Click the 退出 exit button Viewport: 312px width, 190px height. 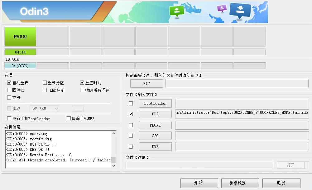[x=281, y=183]
